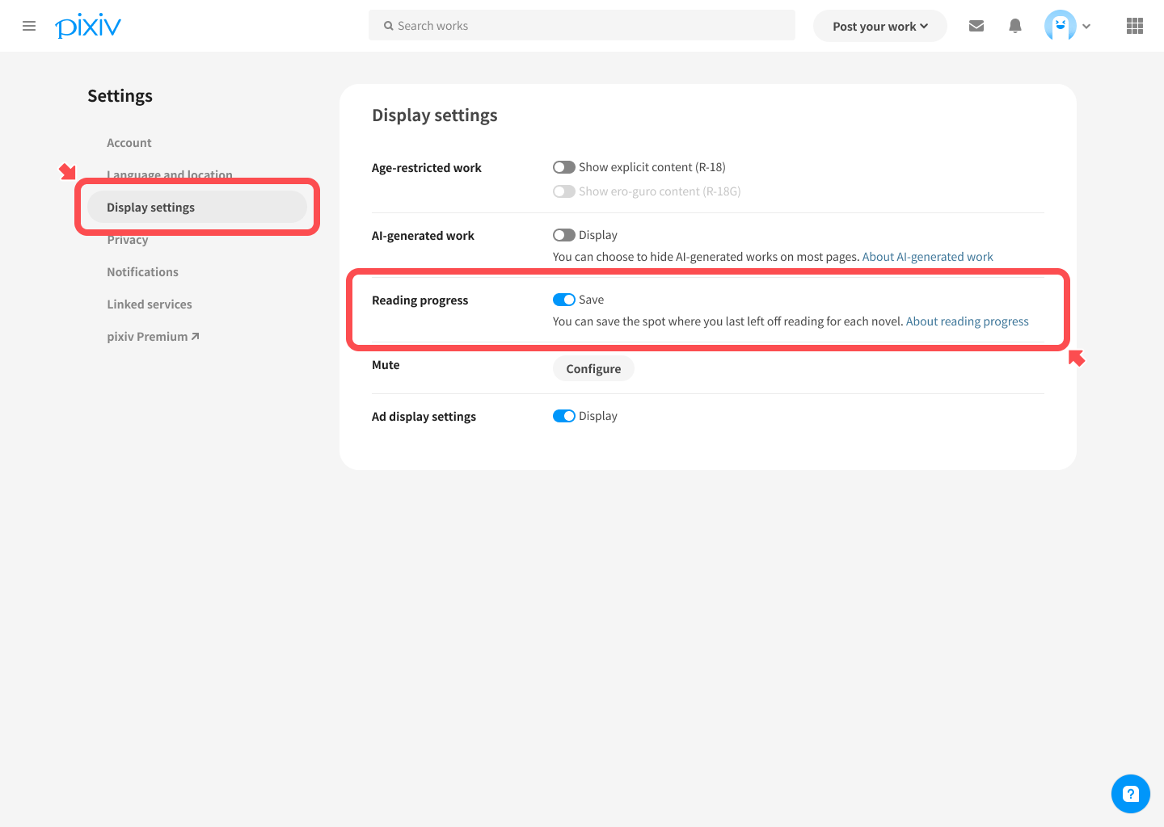The image size is (1164, 827).
Task: Disable Save for Reading progress
Action: coord(563,299)
